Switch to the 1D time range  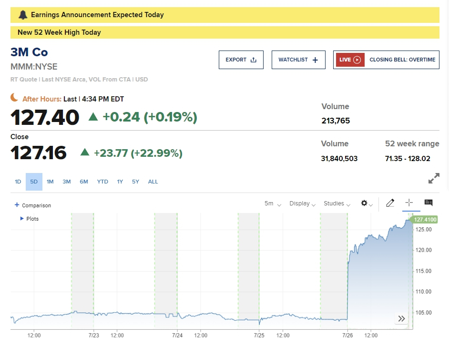pos(18,182)
